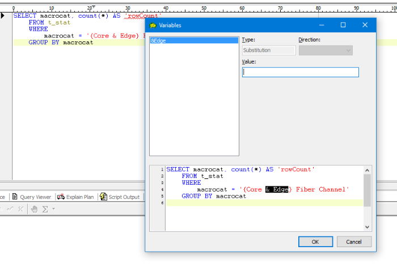Click the Script Output lightning icon
The height and width of the screenshot is (271, 397).
103,197
